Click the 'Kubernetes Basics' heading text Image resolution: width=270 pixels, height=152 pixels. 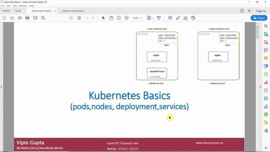click(130, 95)
